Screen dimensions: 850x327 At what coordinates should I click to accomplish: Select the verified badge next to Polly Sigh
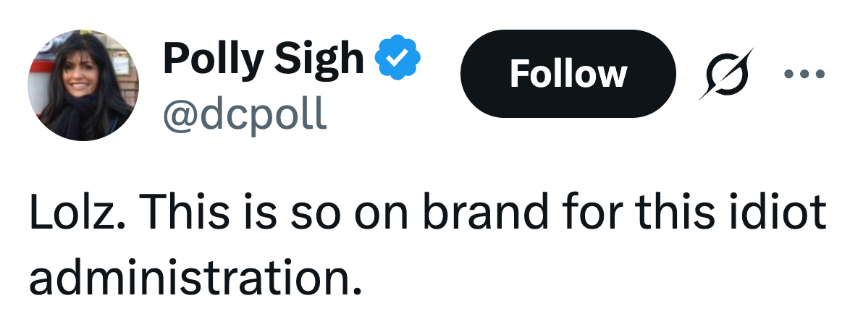click(396, 59)
